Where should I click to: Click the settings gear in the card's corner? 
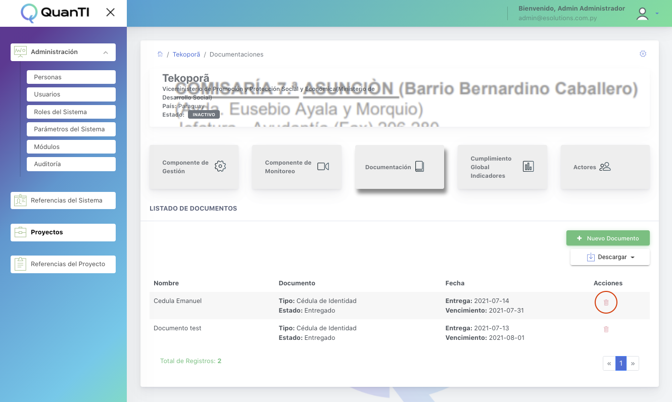pos(643,54)
